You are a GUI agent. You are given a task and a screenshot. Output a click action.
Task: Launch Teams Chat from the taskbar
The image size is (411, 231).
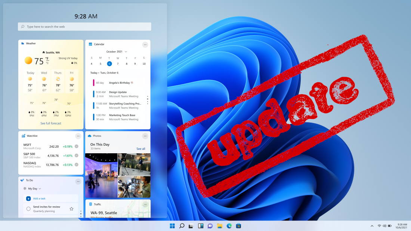(210, 226)
